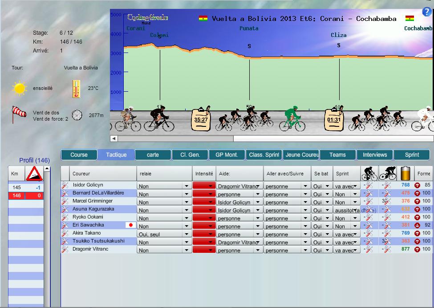The image size is (434, 308).
Task: Click the windsock wind direction icon
Action: point(20,115)
